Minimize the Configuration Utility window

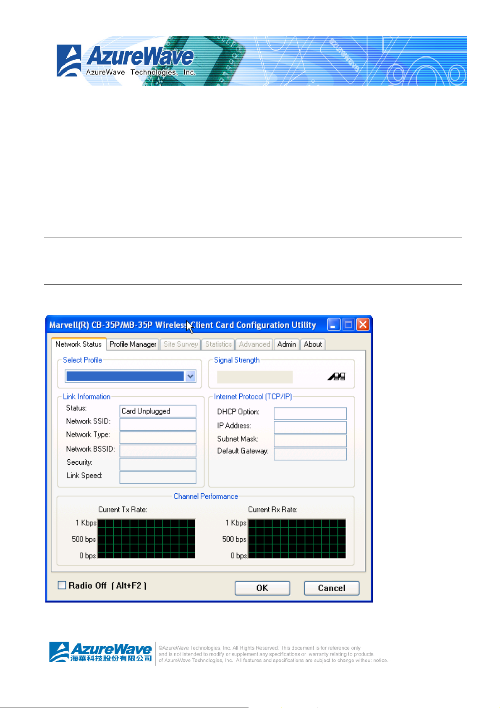click(x=334, y=325)
